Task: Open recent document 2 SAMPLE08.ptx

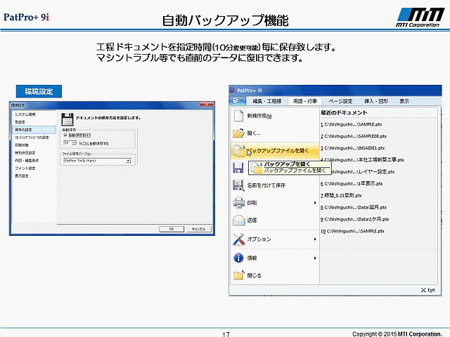Action: 354,136
